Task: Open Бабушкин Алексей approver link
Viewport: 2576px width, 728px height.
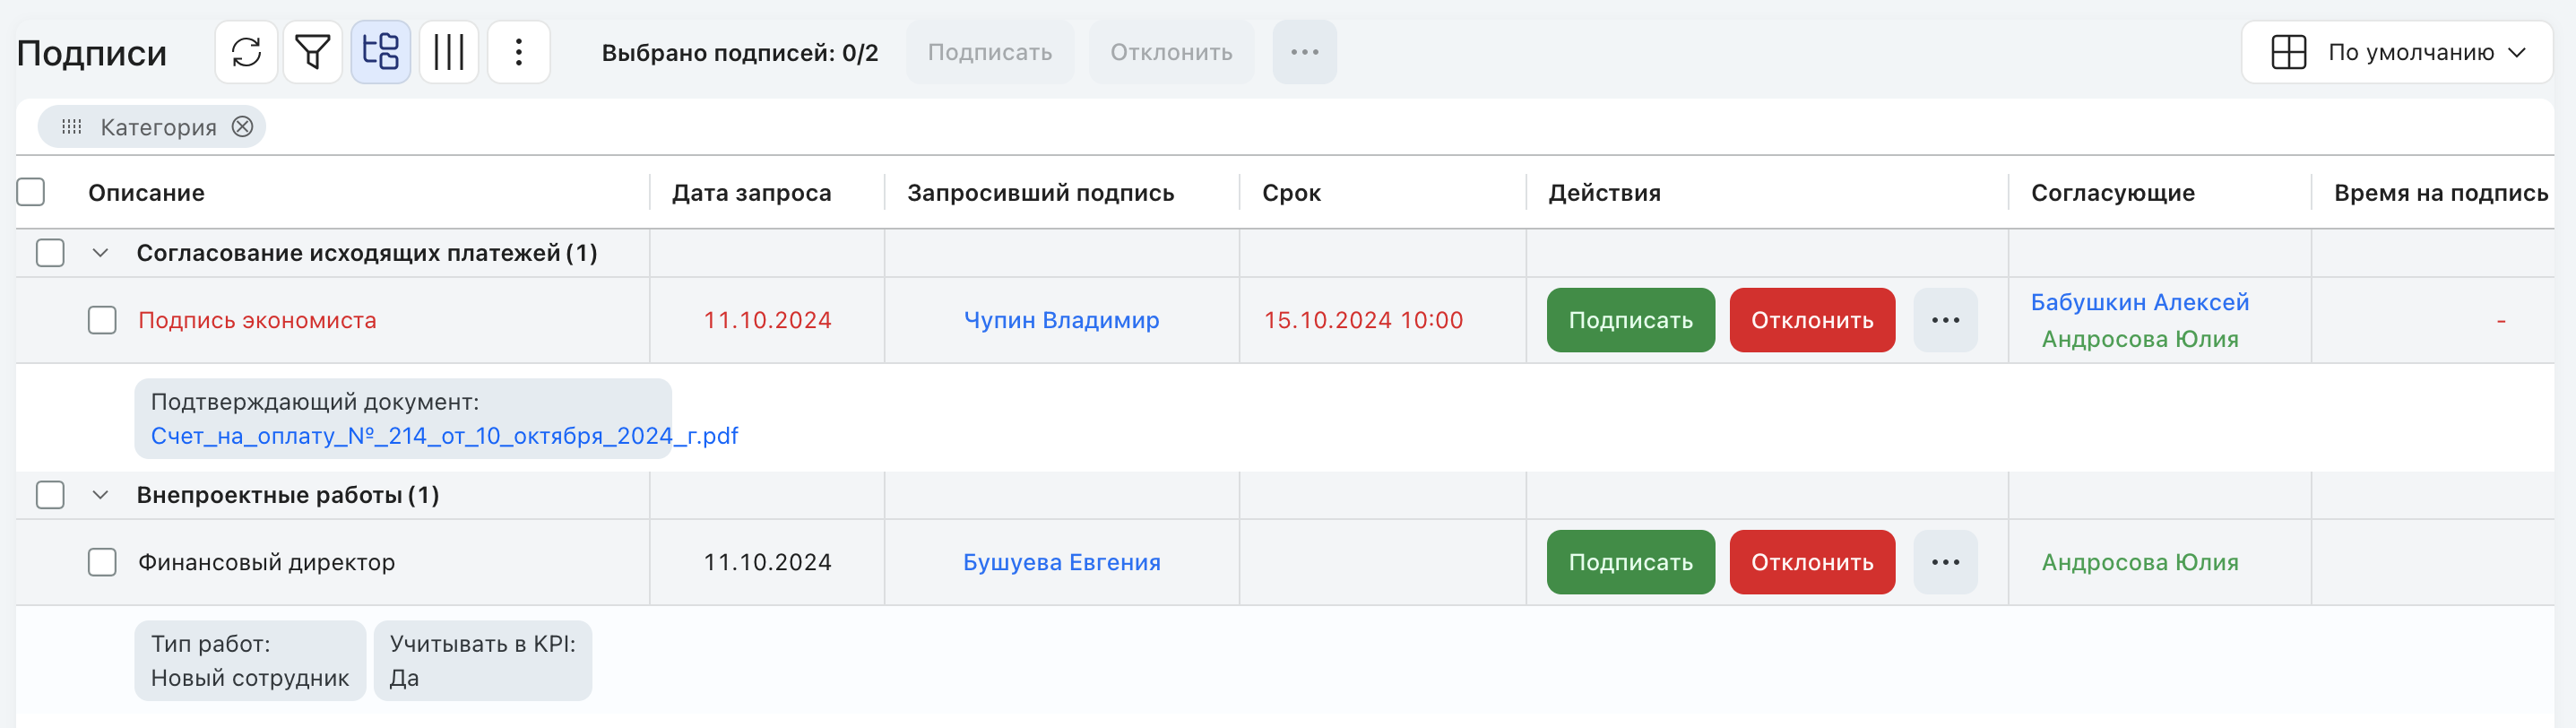Action: coord(2139,302)
